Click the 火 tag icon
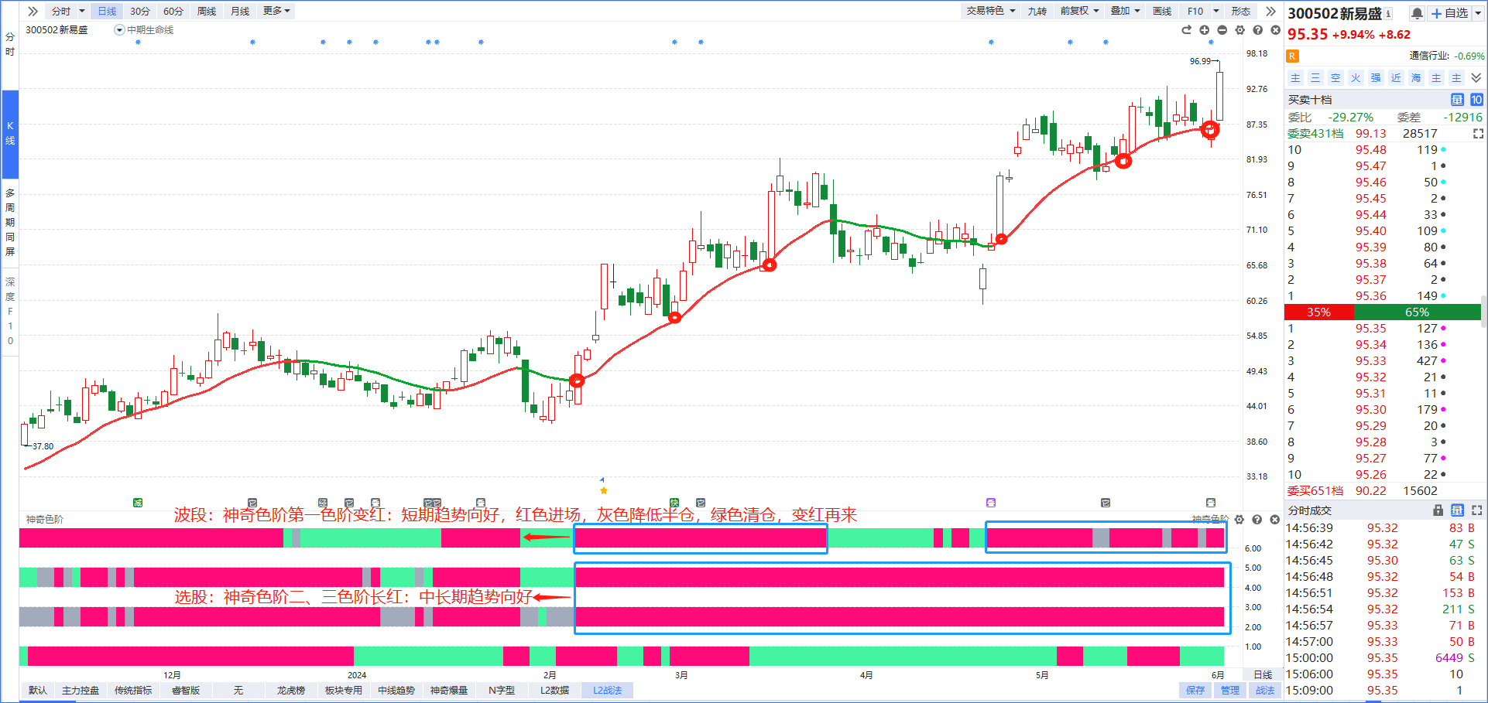Viewport: 1488px width, 703px height. click(1356, 78)
